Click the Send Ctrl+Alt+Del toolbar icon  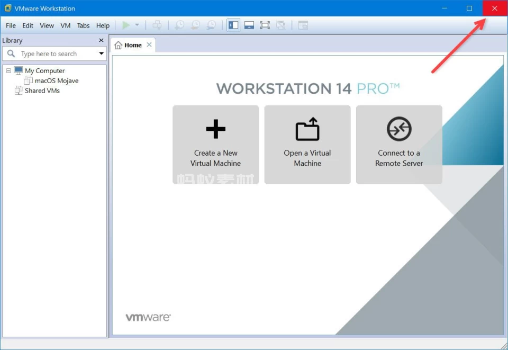tap(157, 25)
